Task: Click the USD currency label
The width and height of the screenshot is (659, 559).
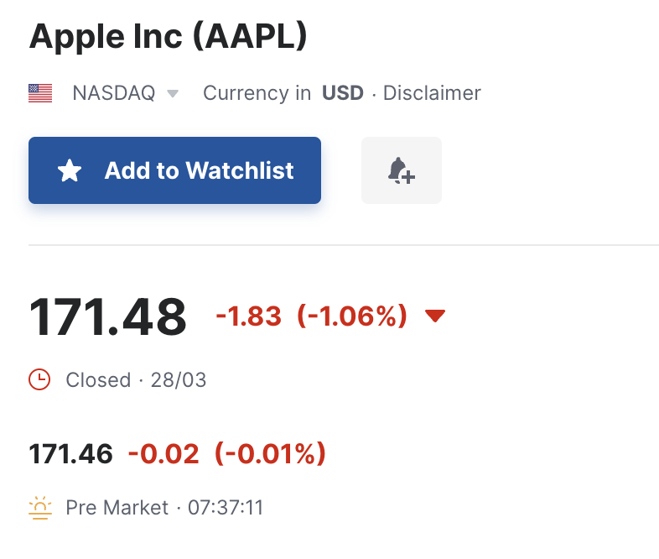Action: pos(343,93)
